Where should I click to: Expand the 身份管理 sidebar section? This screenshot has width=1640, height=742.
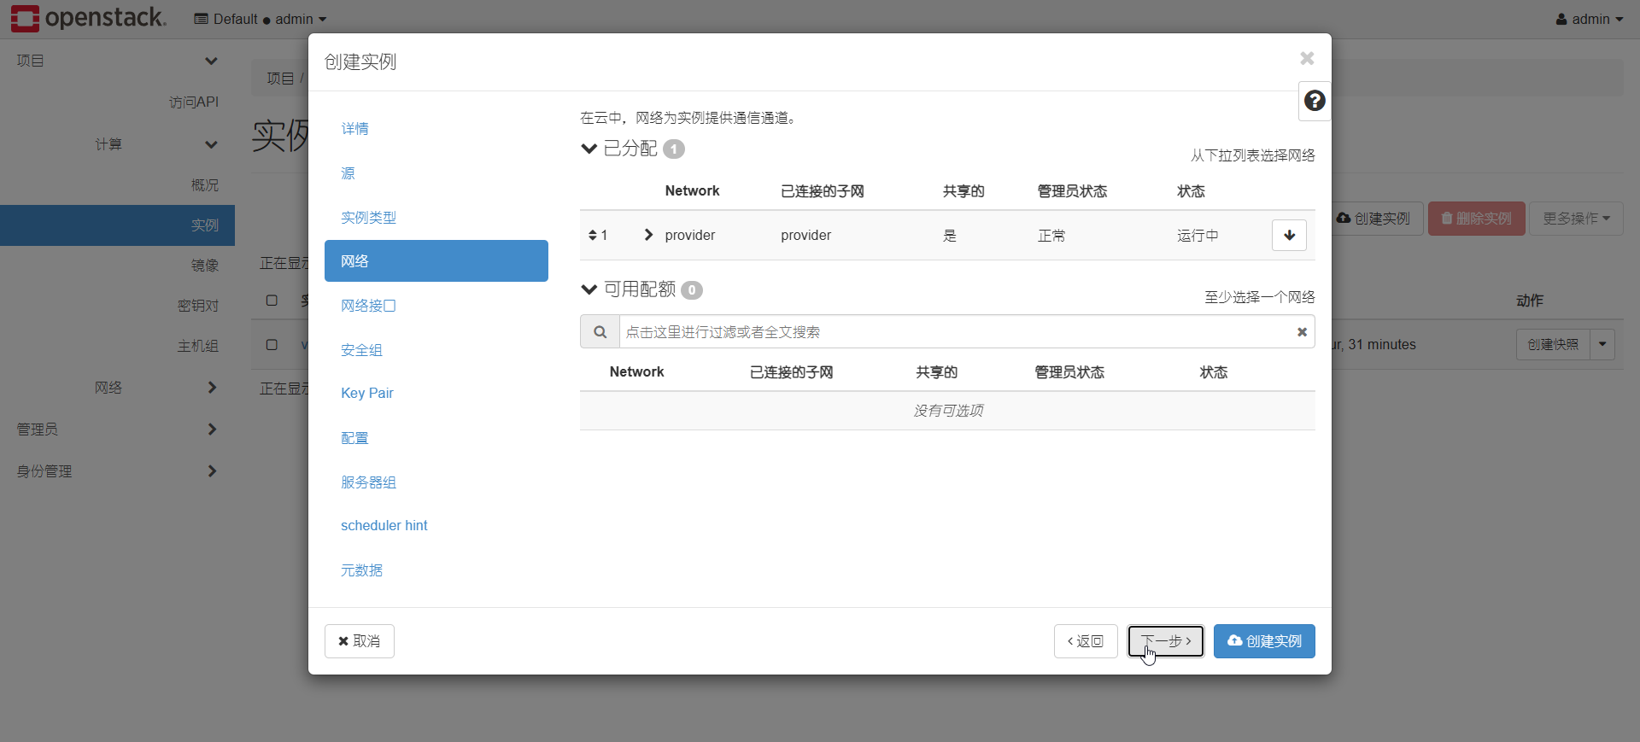point(117,470)
